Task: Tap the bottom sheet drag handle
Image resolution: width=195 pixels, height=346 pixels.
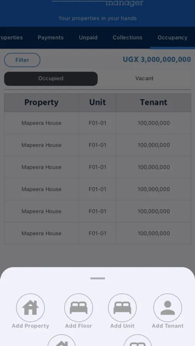Action: [98, 278]
